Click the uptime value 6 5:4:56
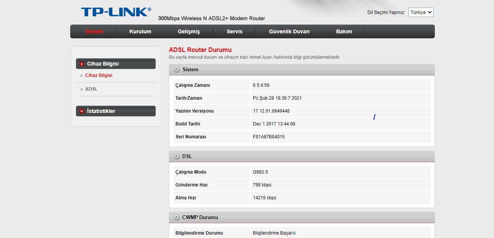 (x=261, y=85)
